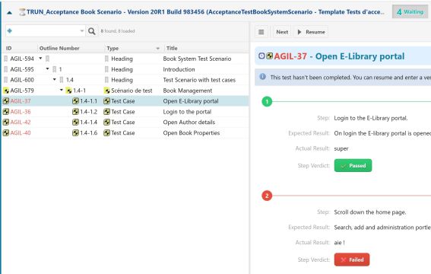The width and height of the screenshot is (431, 274).
Task: Click the 4 Waiting status badge
Action: [410, 12]
